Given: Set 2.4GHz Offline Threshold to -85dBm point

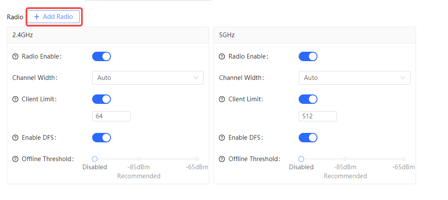Looking at the screenshot, I should [x=139, y=159].
